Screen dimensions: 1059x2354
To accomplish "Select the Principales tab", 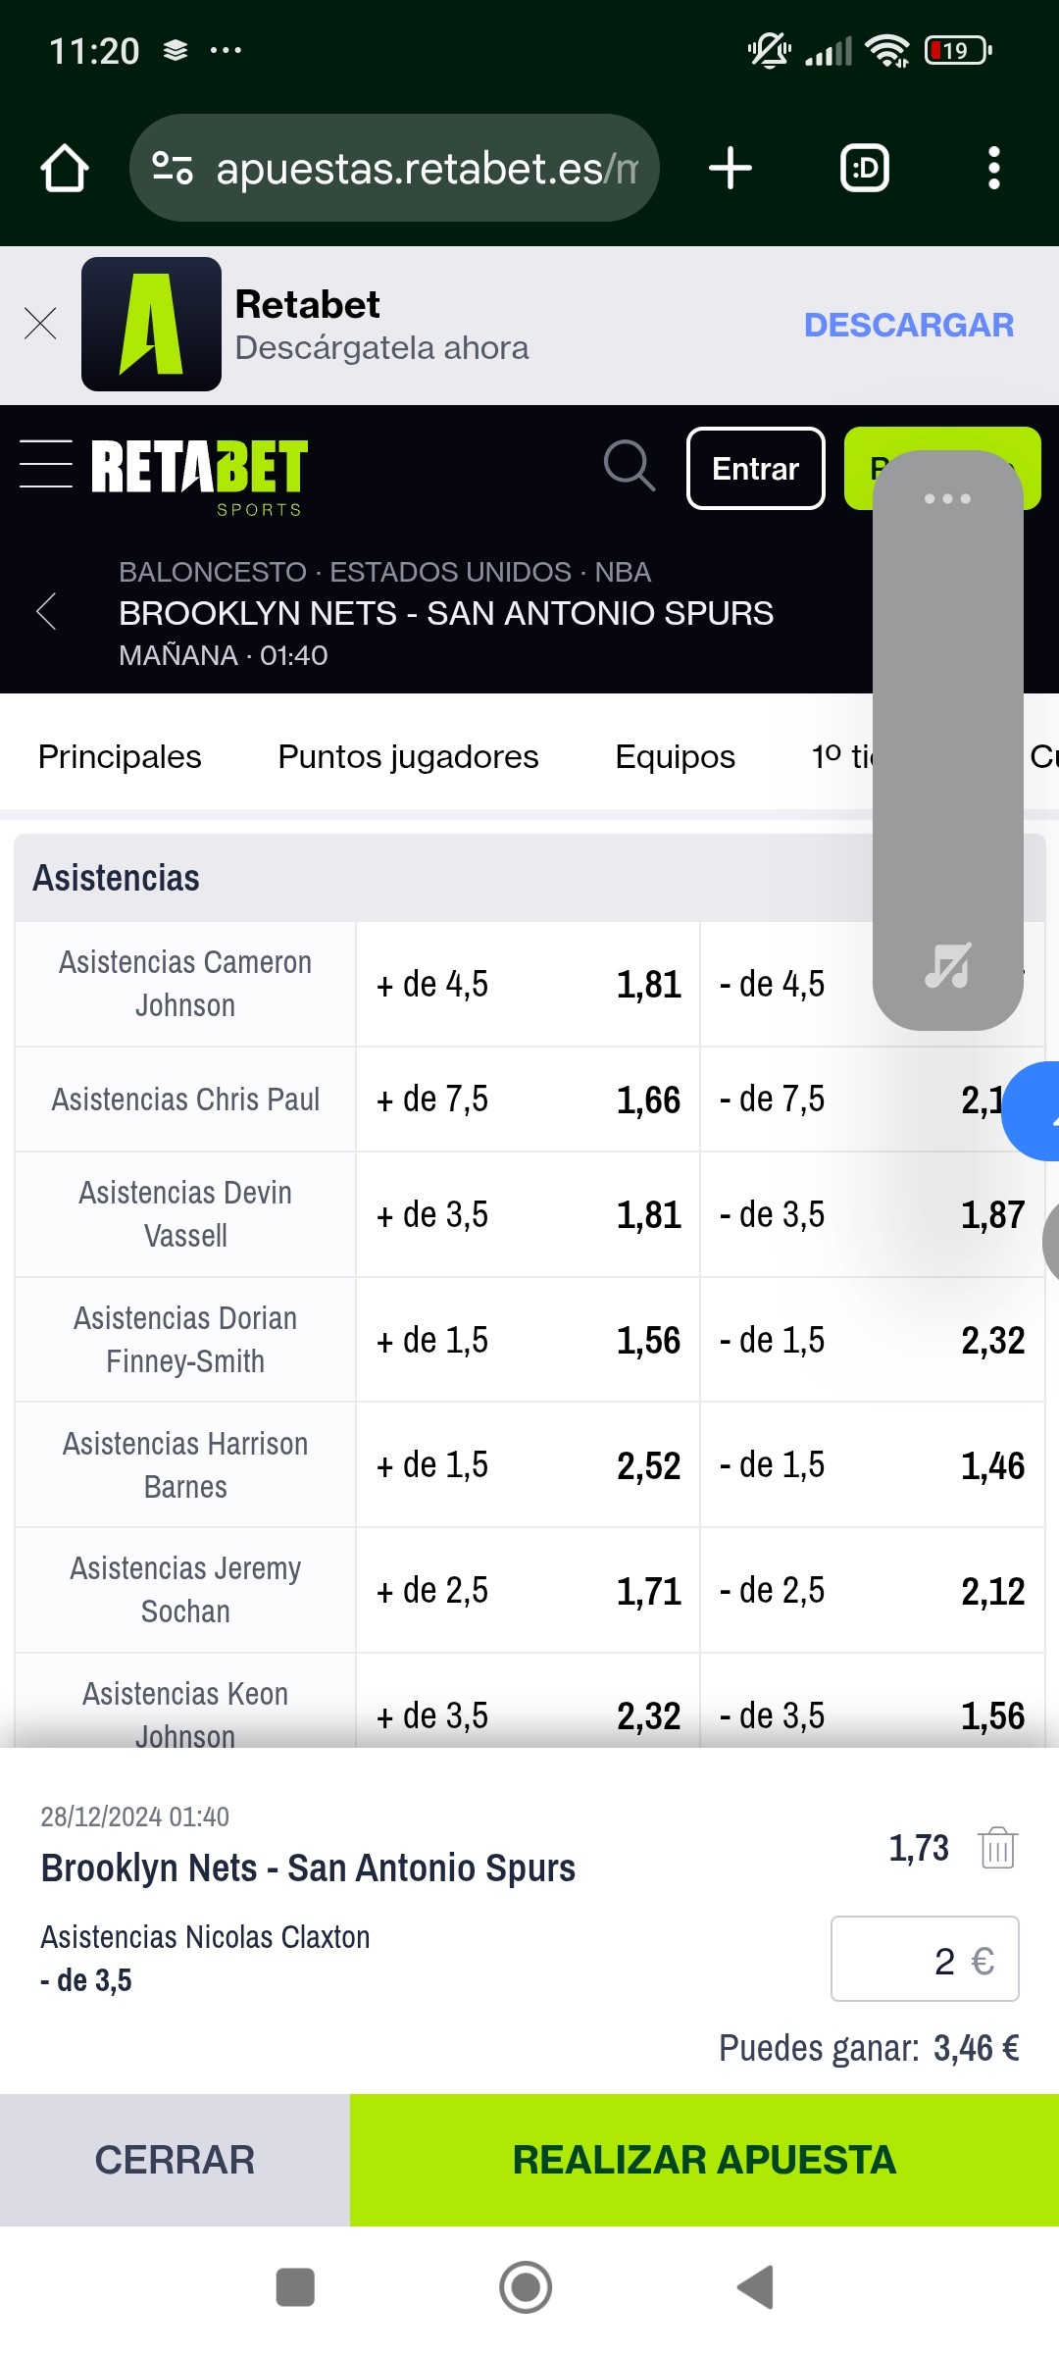I will (120, 757).
